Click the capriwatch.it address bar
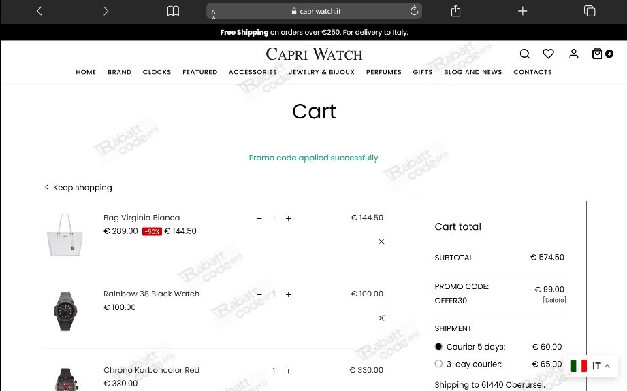 [x=315, y=11]
